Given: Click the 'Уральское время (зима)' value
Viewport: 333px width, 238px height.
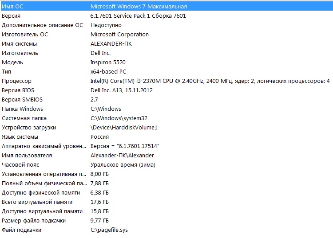Looking at the screenshot, I should point(123,165).
